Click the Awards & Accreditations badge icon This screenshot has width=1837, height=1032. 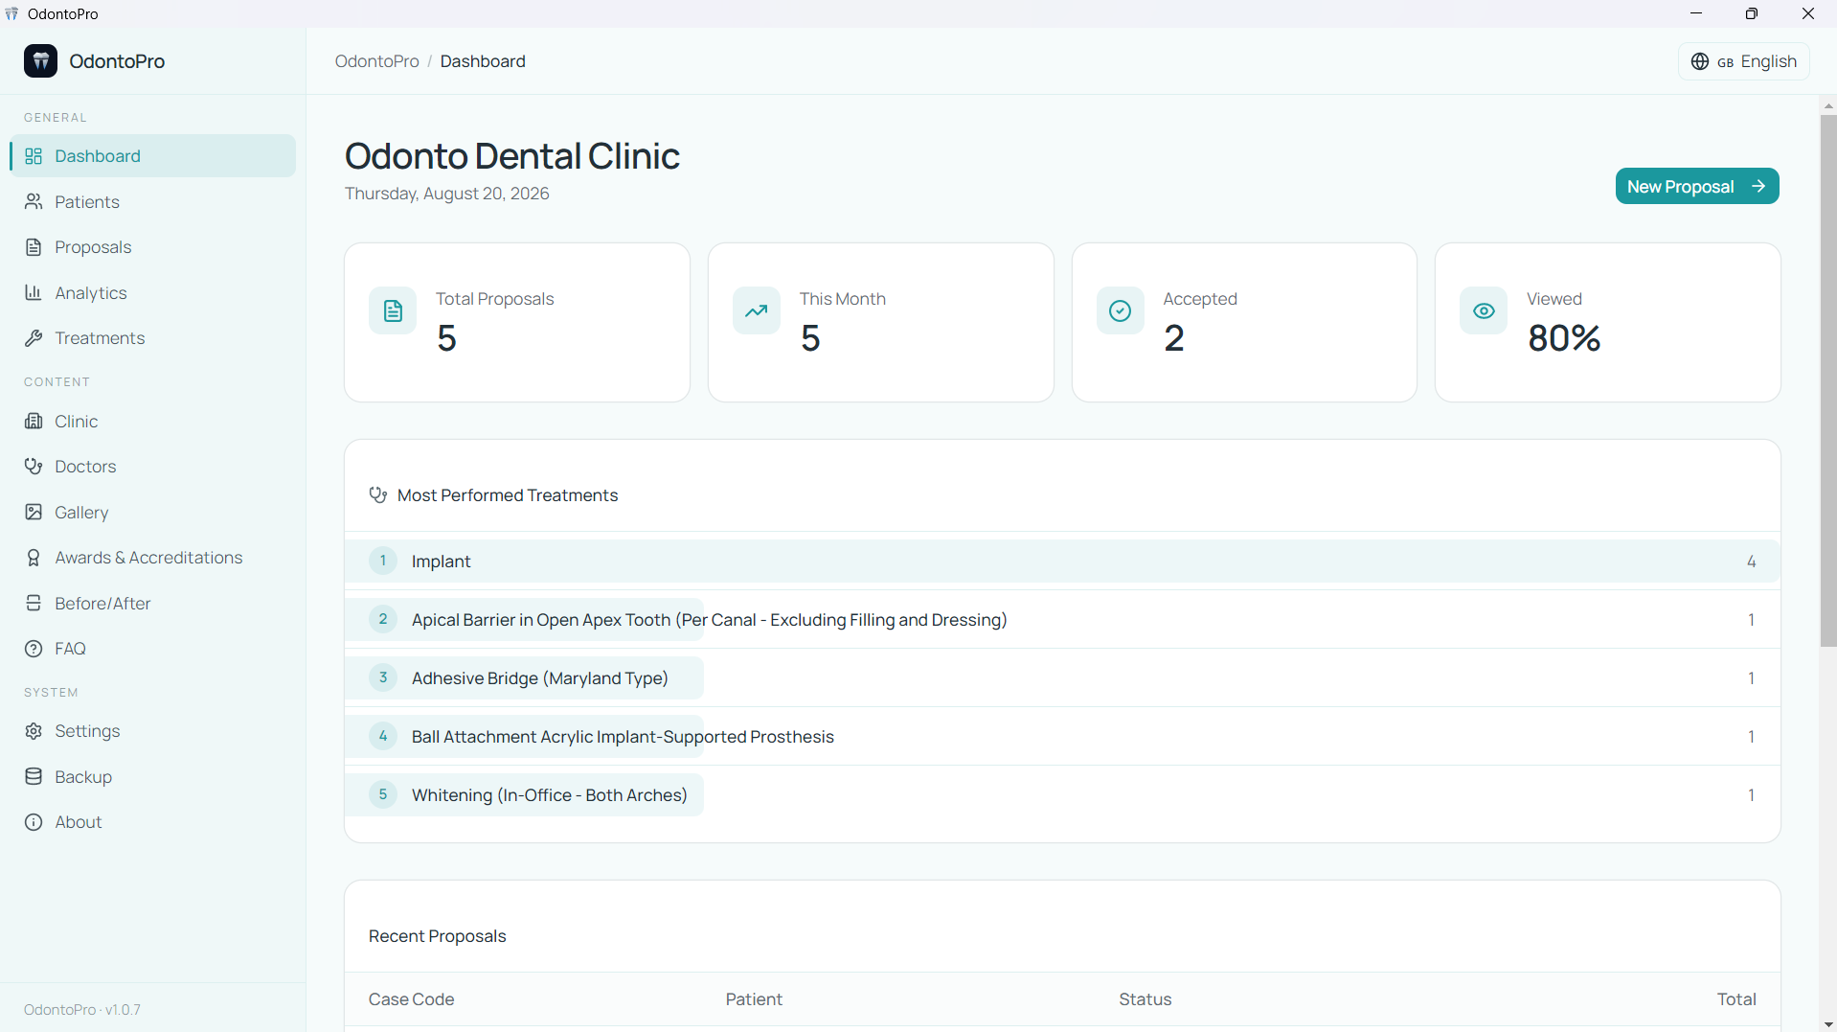(34, 558)
